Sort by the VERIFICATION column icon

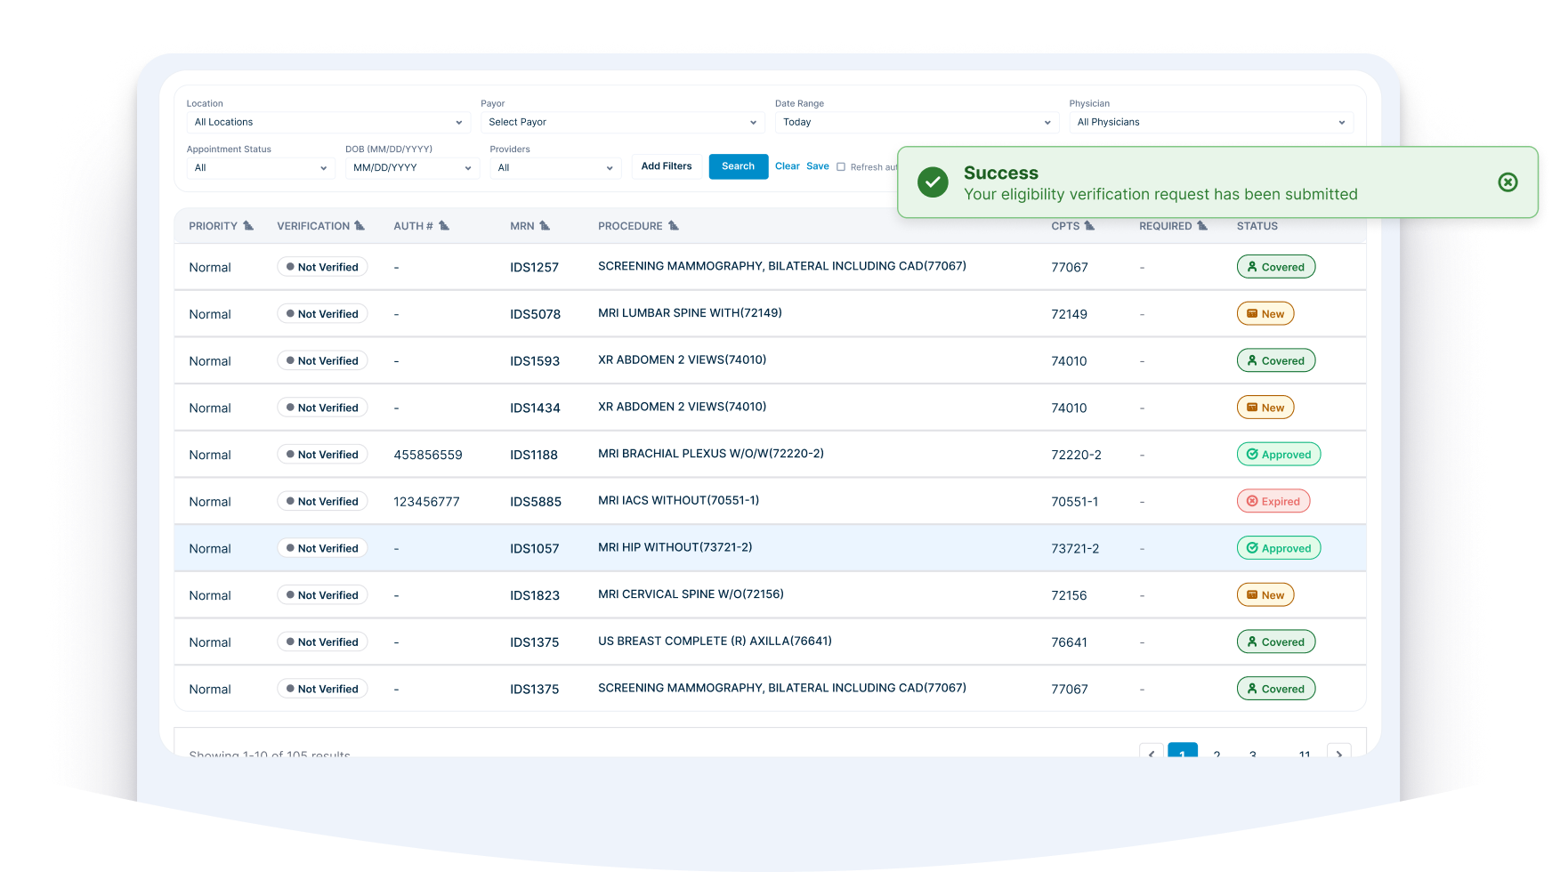[x=360, y=226]
